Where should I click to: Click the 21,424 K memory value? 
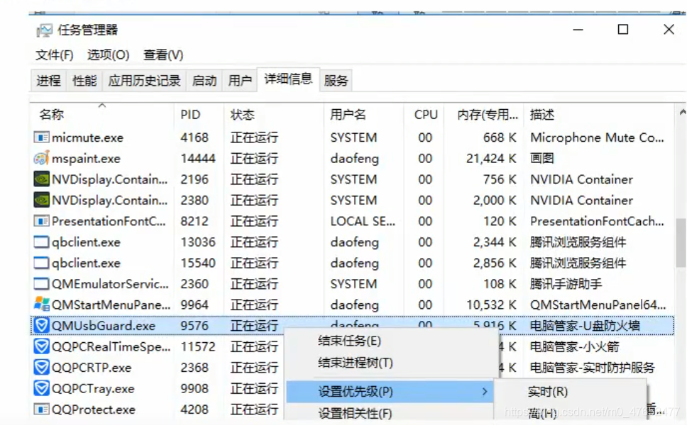[491, 158]
